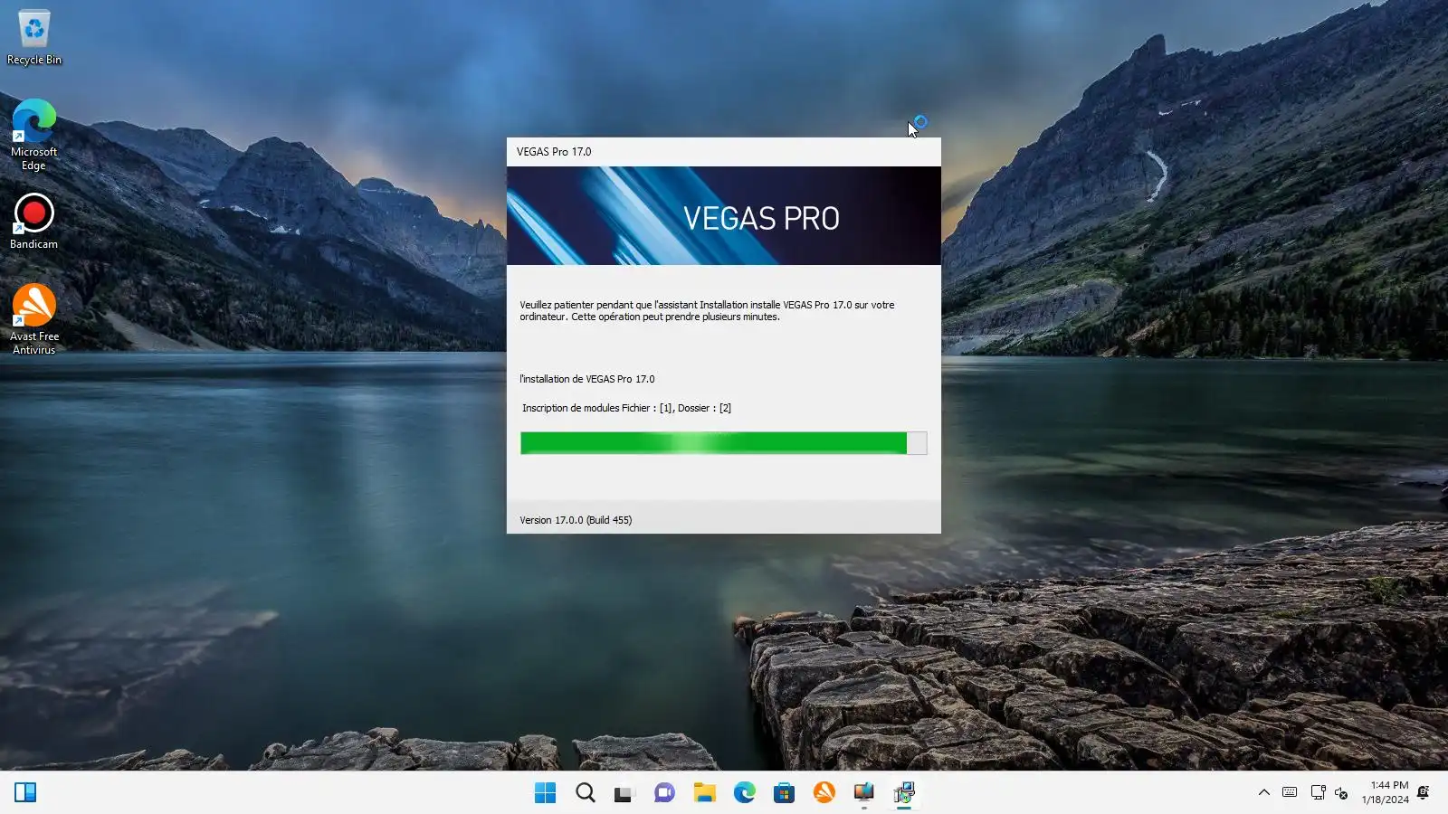Viewport: 1448px width, 814px height.
Task: Select the Microsoft Edge desktop shortcut
Action: 33,135
